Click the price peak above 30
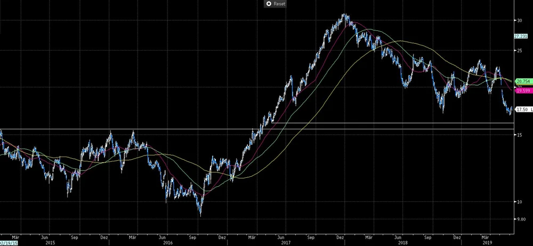The image size is (533, 246). click(x=345, y=15)
